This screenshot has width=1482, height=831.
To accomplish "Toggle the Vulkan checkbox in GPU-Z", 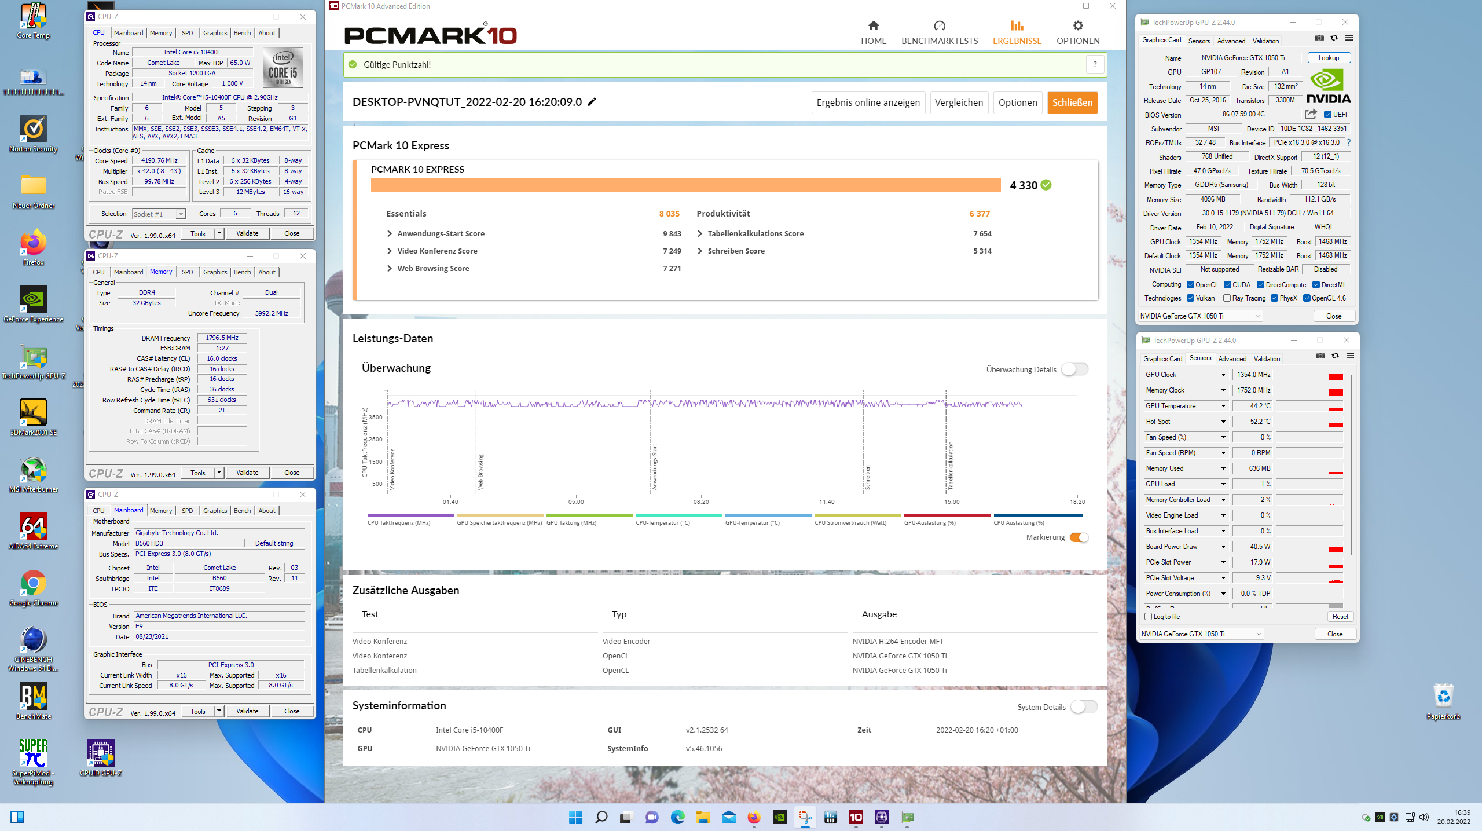I will point(1190,298).
